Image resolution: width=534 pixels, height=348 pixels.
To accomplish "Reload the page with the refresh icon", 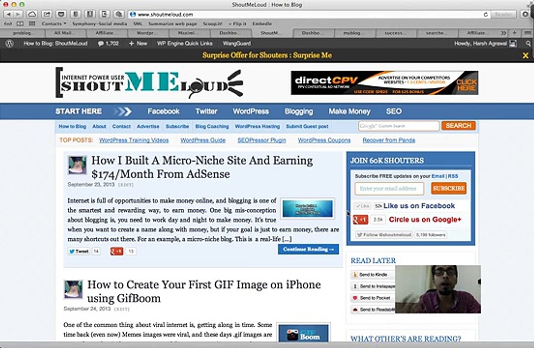I will [486, 14].
